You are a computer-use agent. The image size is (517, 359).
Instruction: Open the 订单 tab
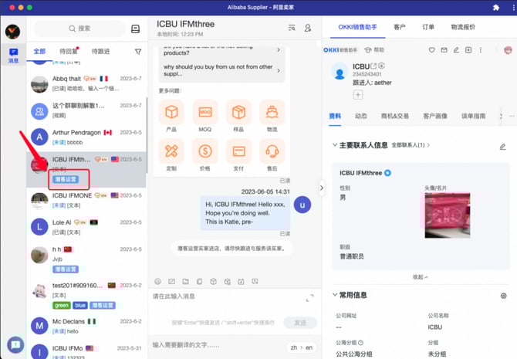[428, 27]
